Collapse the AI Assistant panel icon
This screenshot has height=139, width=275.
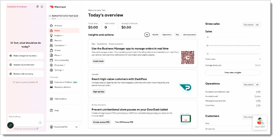point(42,7)
